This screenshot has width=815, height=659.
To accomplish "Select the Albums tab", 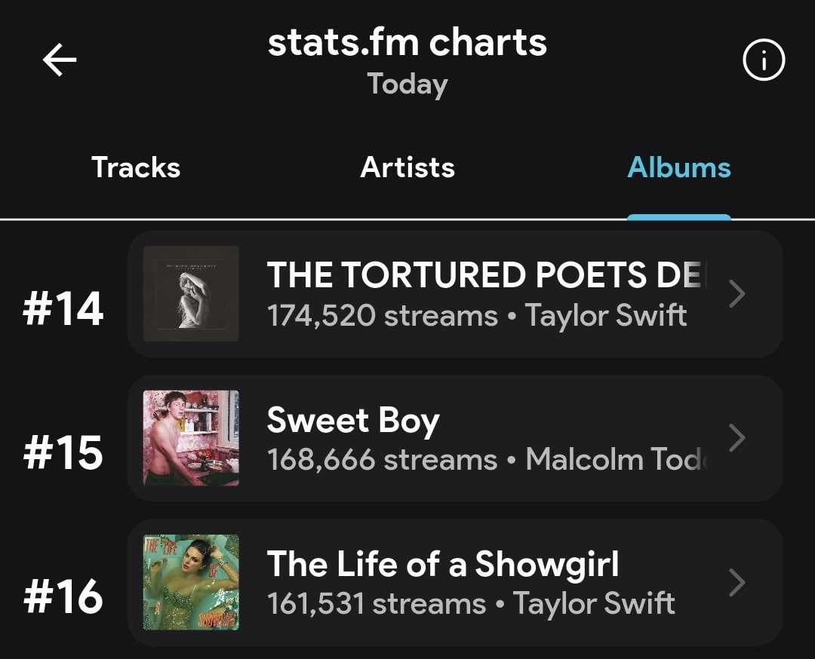I will [679, 167].
